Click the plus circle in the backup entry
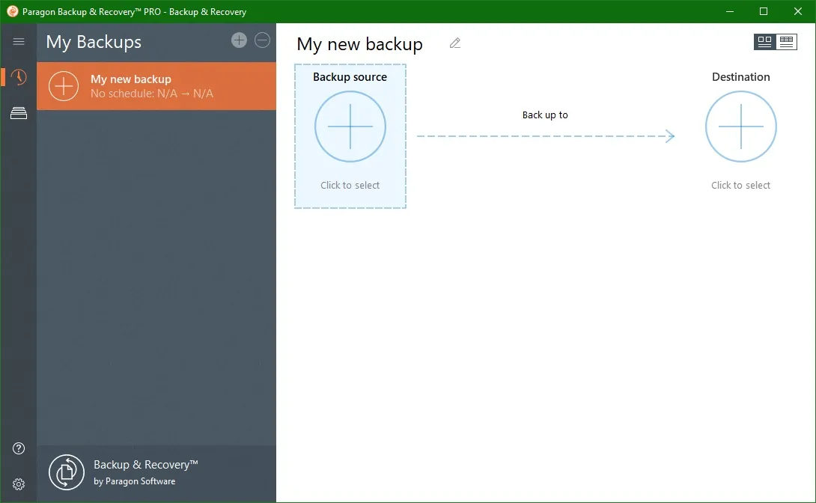 [x=64, y=86]
